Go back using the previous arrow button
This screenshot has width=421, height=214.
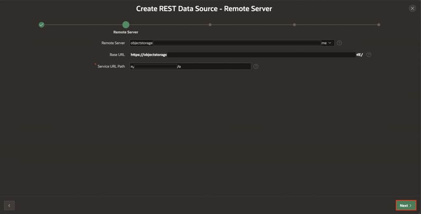[x=9, y=205]
